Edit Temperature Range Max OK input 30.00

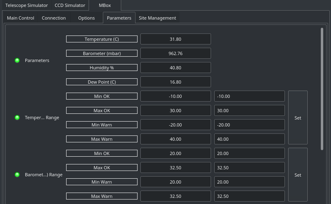[x=249, y=111]
